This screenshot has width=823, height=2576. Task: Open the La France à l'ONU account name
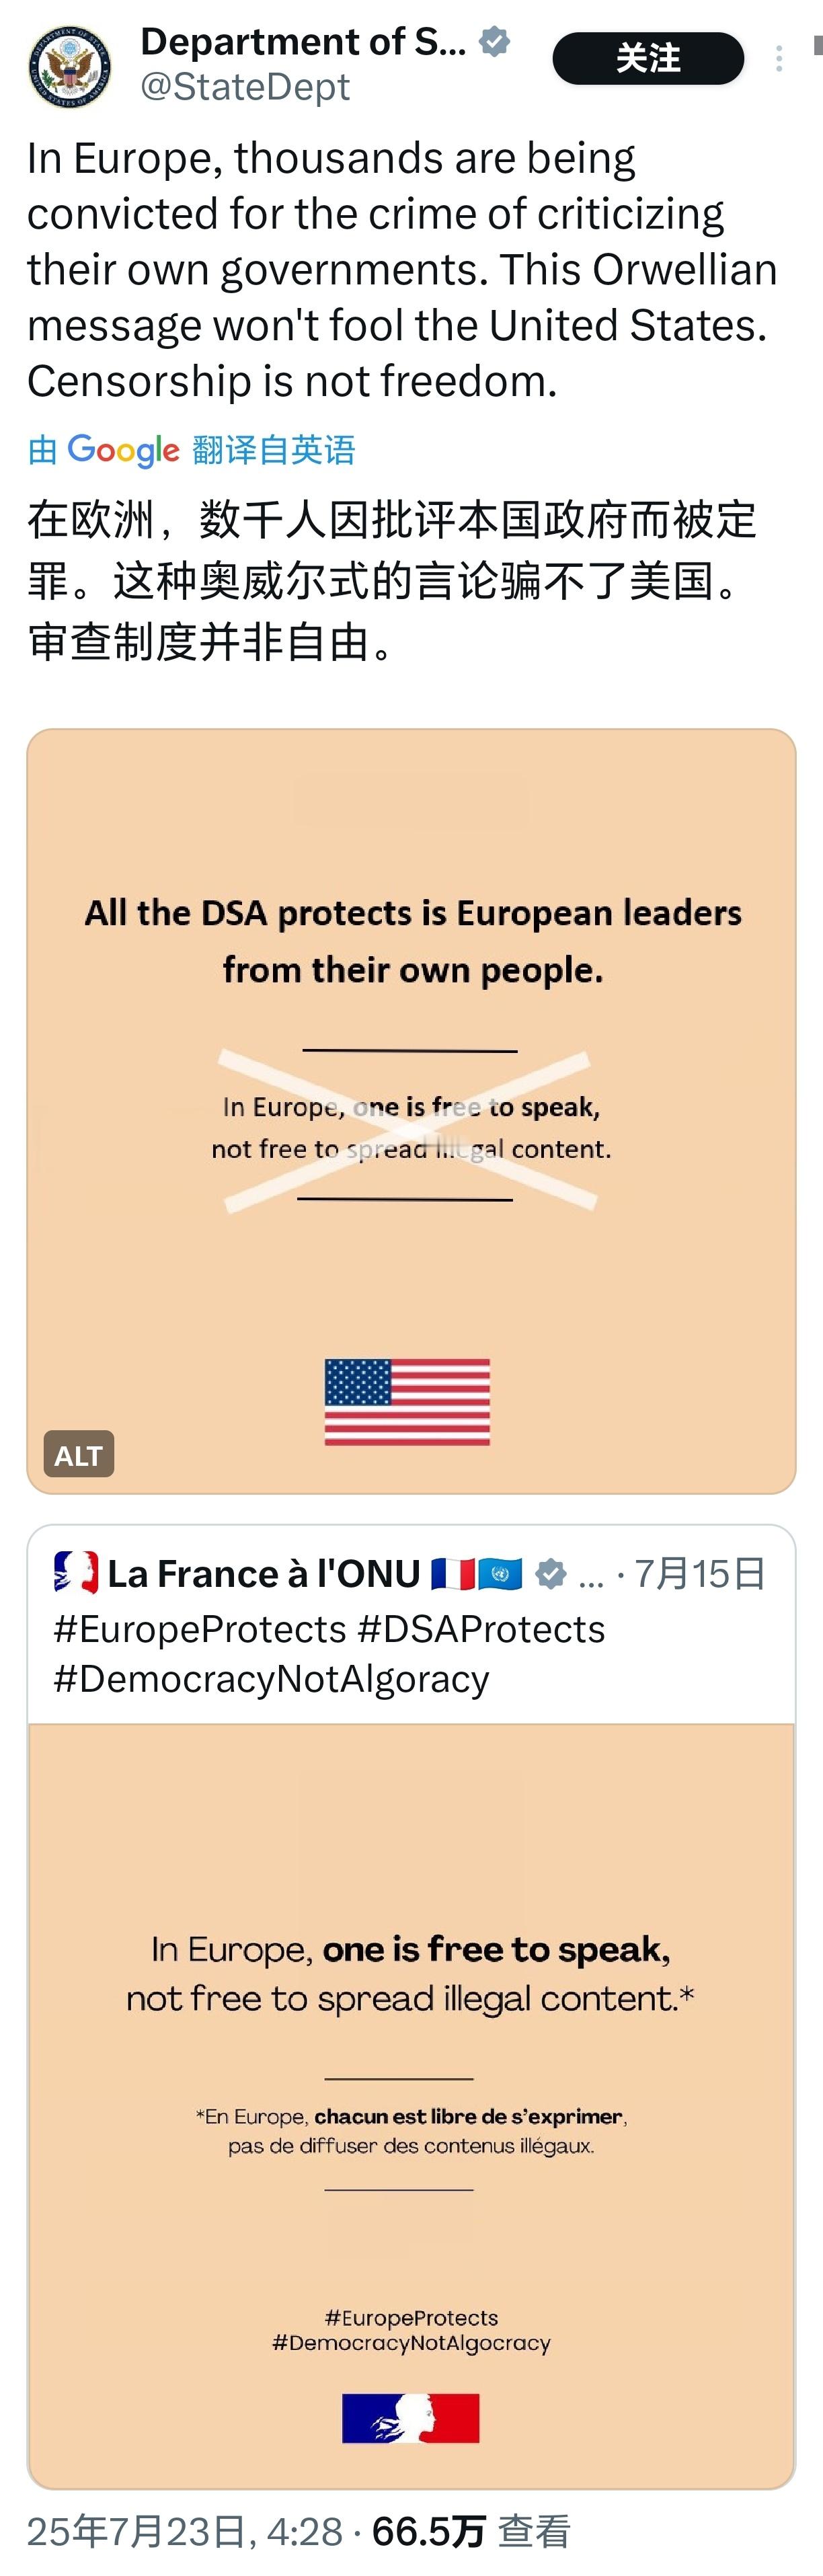click(x=264, y=1574)
